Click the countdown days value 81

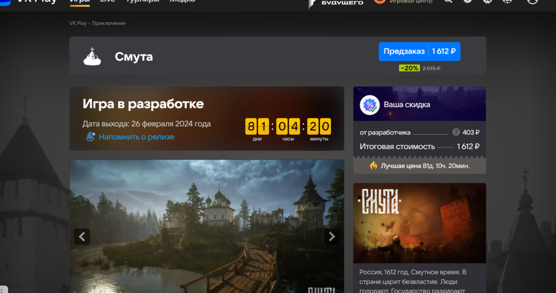(x=257, y=126)
